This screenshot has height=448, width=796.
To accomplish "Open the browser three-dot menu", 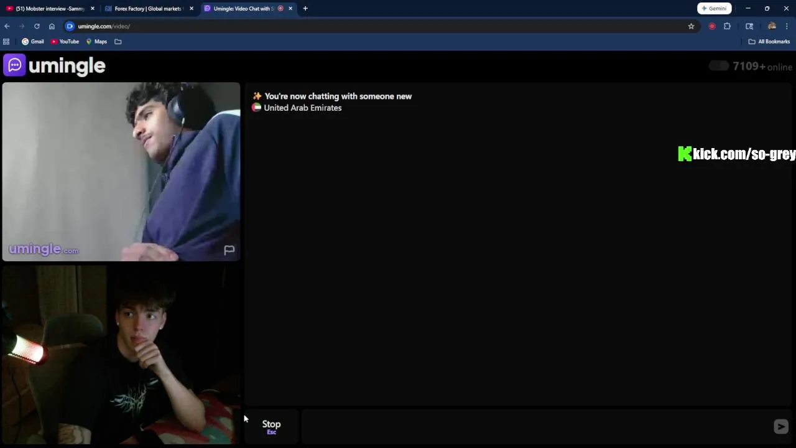I will [787, 26].
